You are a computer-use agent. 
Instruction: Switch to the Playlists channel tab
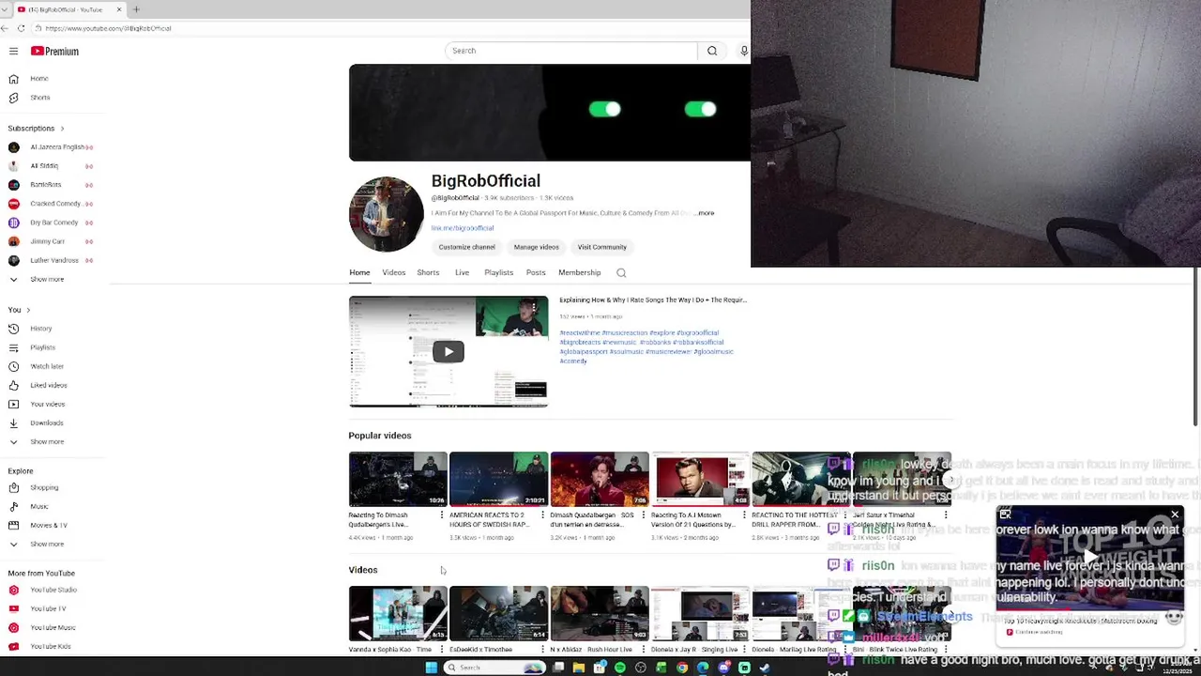pyautogui.click(x=499, y=273)
